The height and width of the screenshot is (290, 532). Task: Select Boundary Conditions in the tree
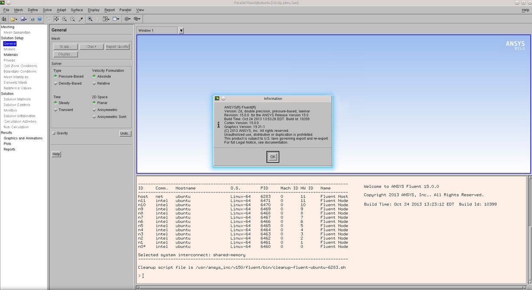(20, 72)
